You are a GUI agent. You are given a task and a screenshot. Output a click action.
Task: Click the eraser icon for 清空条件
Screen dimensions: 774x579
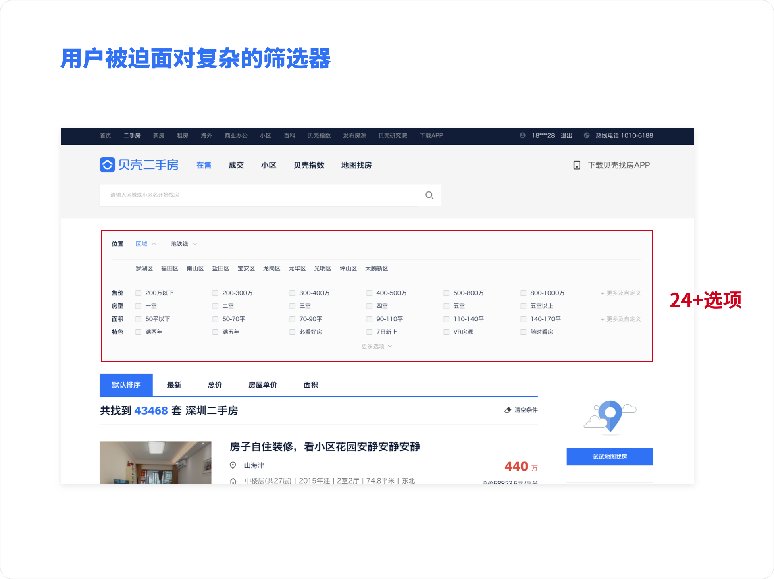508,410
